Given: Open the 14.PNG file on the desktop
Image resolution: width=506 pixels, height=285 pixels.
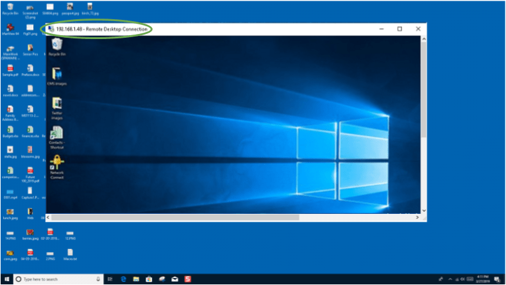Looking at the screenshot, I should coord(10,235).
